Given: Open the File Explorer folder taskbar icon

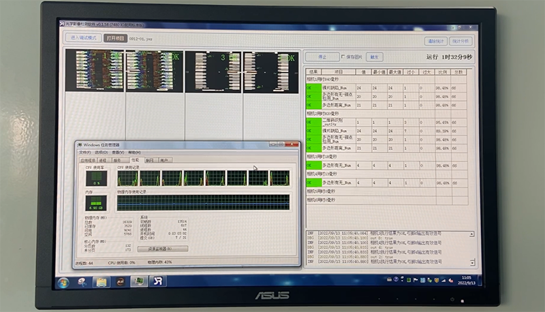Looking at the screenshot, I should click(x=101, y=281).
